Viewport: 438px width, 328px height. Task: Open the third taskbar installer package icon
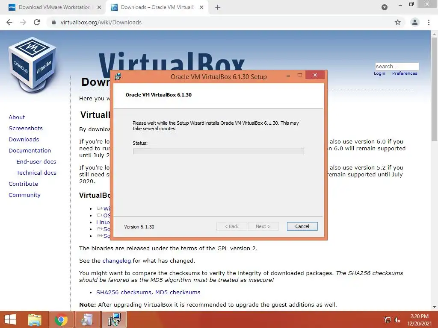coord(87,319)
